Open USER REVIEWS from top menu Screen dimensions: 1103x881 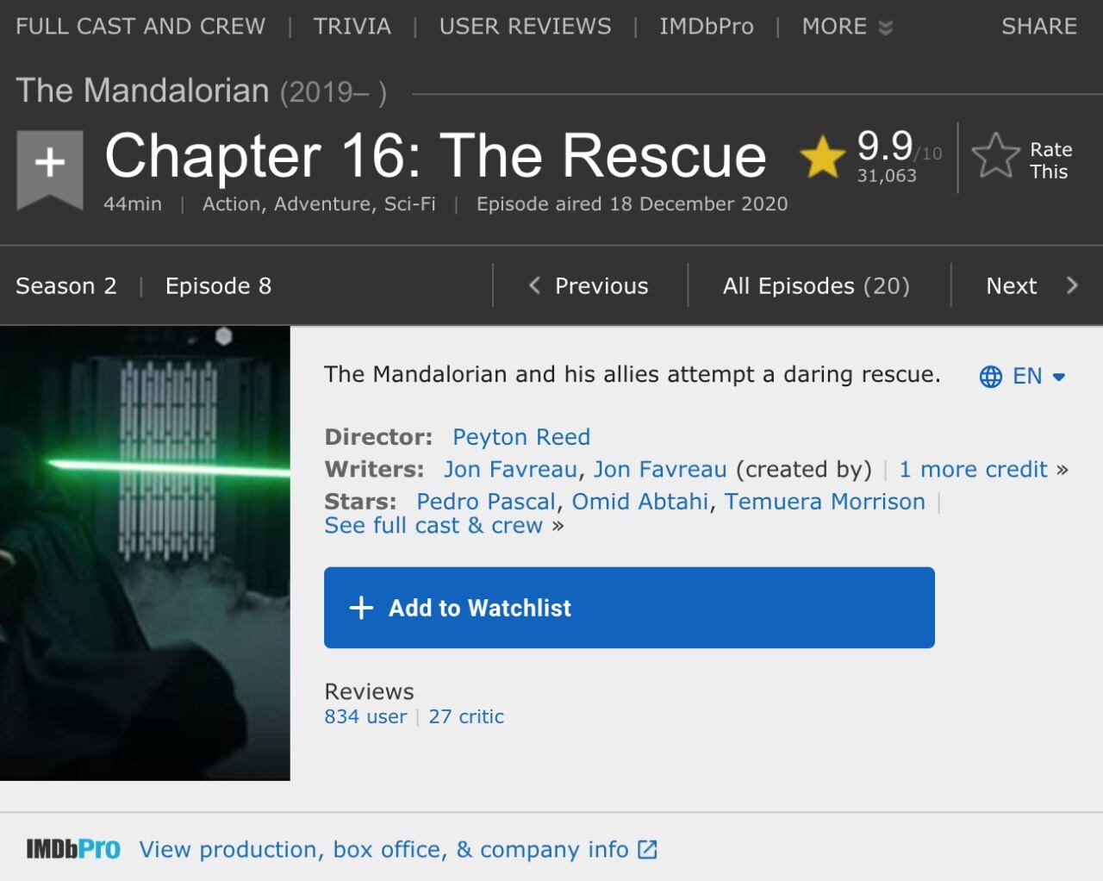tap(525, 27)
